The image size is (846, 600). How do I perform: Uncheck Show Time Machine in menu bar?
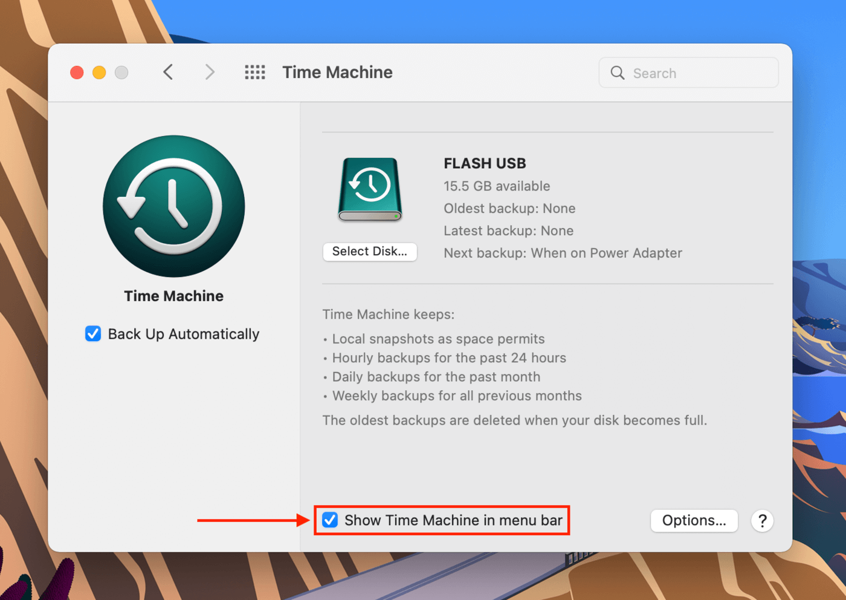pyautogui.click(x=330, y=520)
